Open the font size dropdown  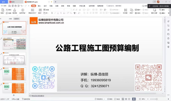tap(71, 10)
